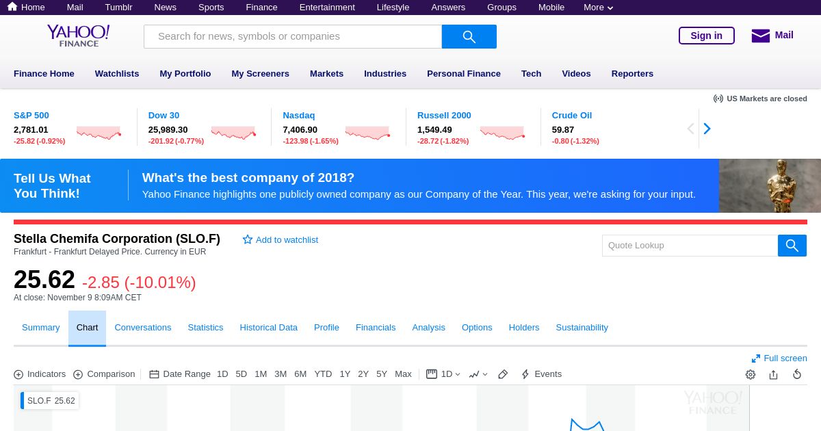Image resolution: width=821 pixels, height=431 pixels.
Task: Click the Quote Lookup search button
Action: point(792,246)
